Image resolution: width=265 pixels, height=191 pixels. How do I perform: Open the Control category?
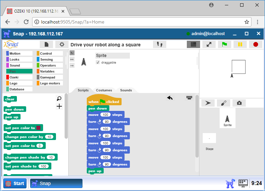coord(50,53)
